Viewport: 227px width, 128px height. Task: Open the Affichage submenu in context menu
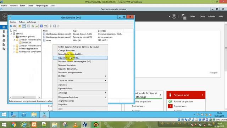point(80,93)
